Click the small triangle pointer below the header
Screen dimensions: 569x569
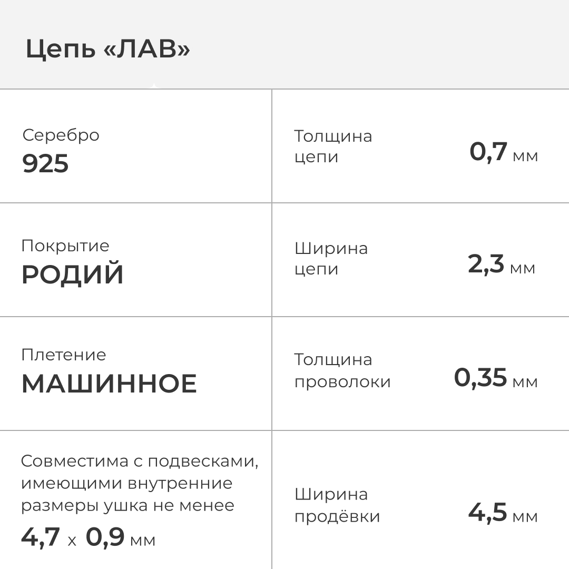point(153,86)
